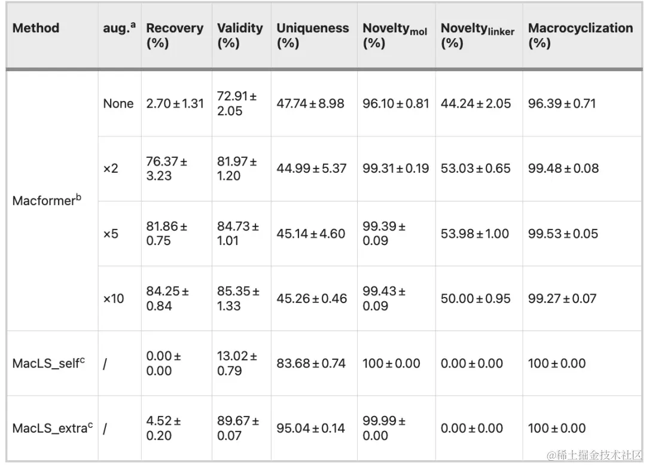Click recovery value "76.37 ± 3.23"
Viewport: 646px width, 465px height.
166,169
